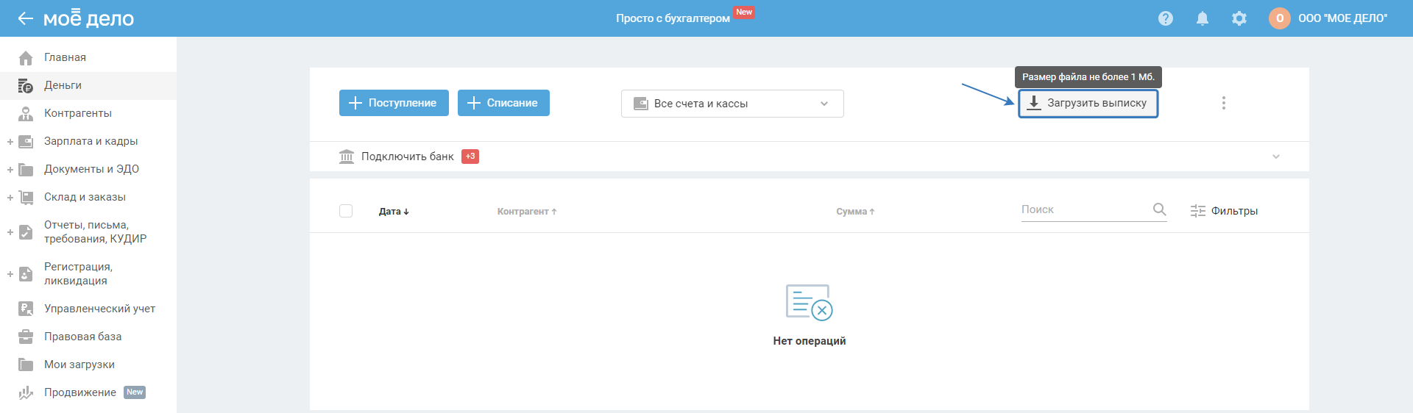The image size is (1413, 413).
Task: Expand Зарплата и кадры plus sign
Action: coord(10,141)
